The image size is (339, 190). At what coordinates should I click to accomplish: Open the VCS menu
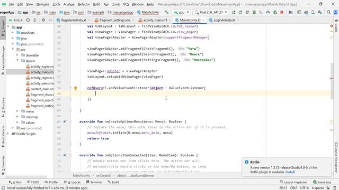click(126, 4)
